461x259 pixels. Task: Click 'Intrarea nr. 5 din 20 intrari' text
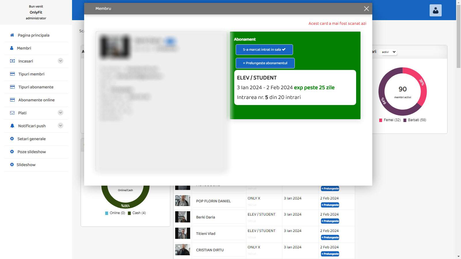(269, 97)
